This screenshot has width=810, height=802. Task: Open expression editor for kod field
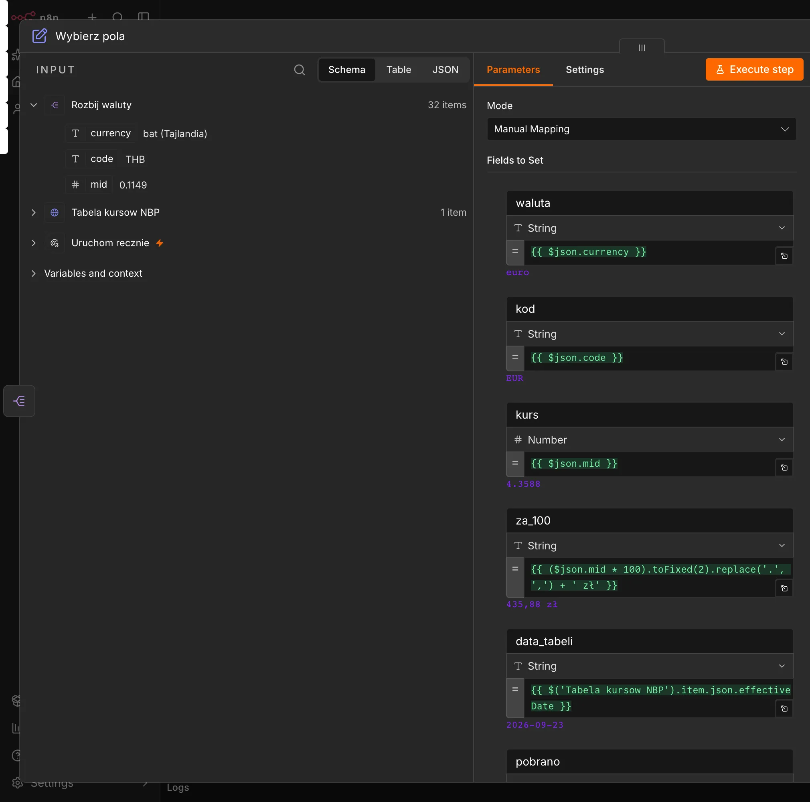(x=784, y=362)
